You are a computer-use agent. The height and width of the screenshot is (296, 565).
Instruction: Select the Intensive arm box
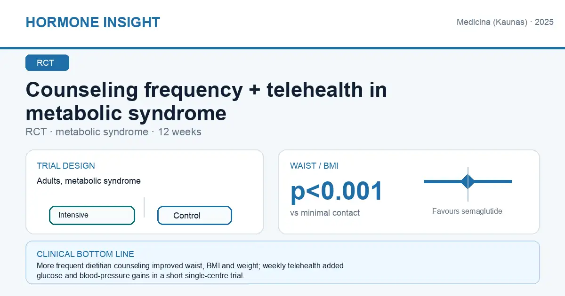point(92,215)
